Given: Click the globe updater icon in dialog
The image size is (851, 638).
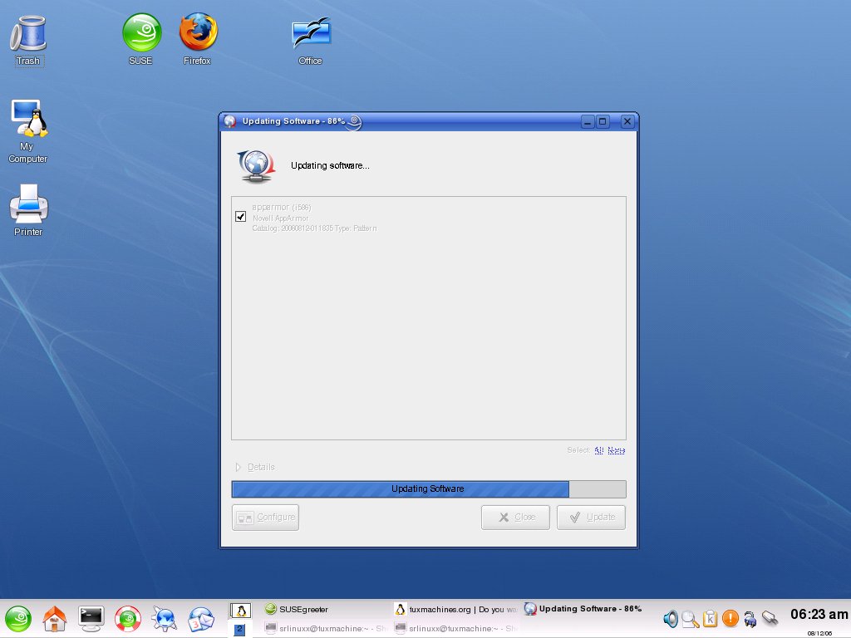Looking at the screenshot, I should (x=256, y=166).
